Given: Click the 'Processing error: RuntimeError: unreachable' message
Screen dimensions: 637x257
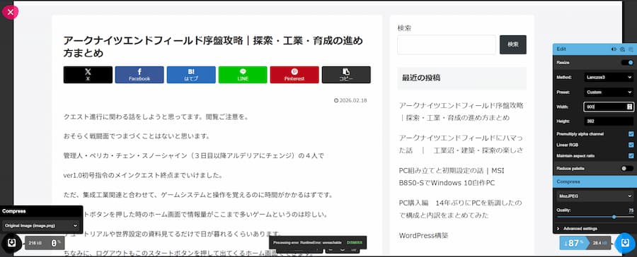Looking at the screenshot, I should click(x=307, y=242).
